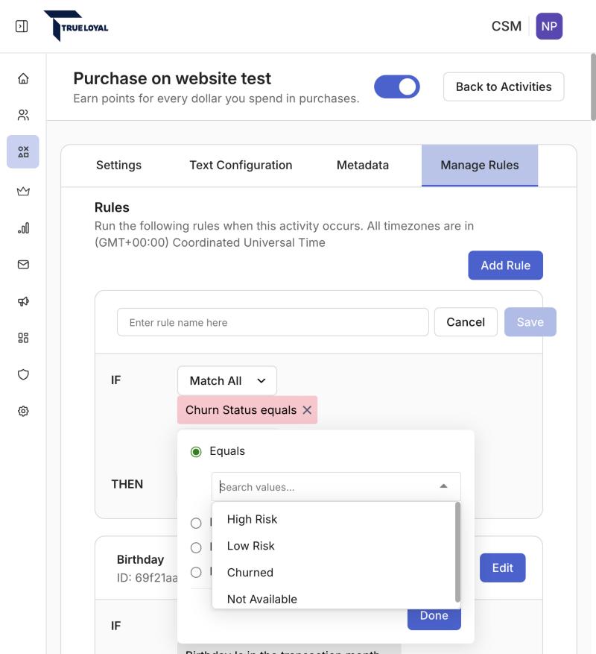Open the Members people sidebar icon

(x=23, y=115)
